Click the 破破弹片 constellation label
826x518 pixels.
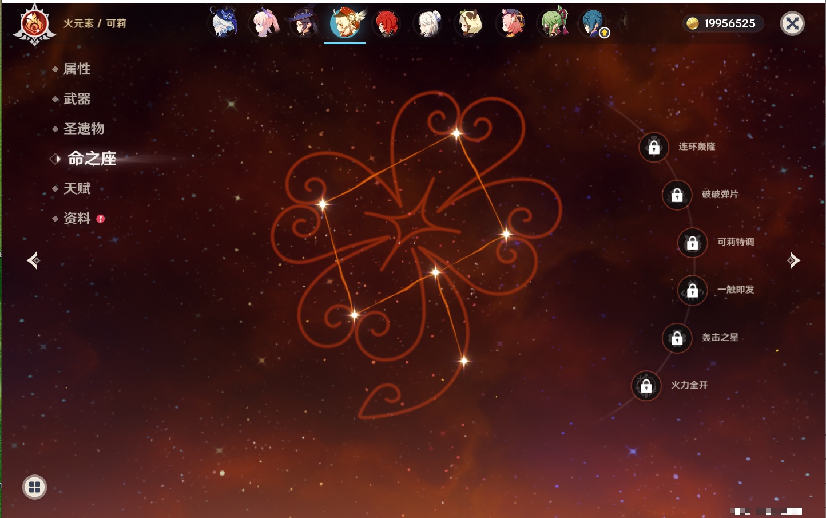pyautogui.click(x=720, y=194)
